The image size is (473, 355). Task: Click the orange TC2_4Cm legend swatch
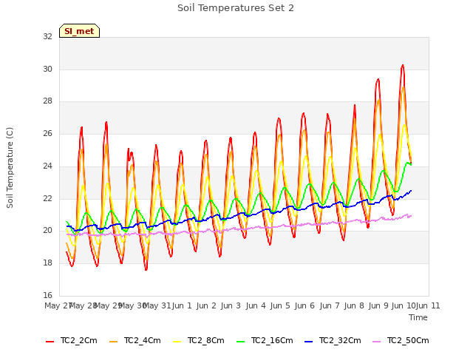click(x=113, y=341)
